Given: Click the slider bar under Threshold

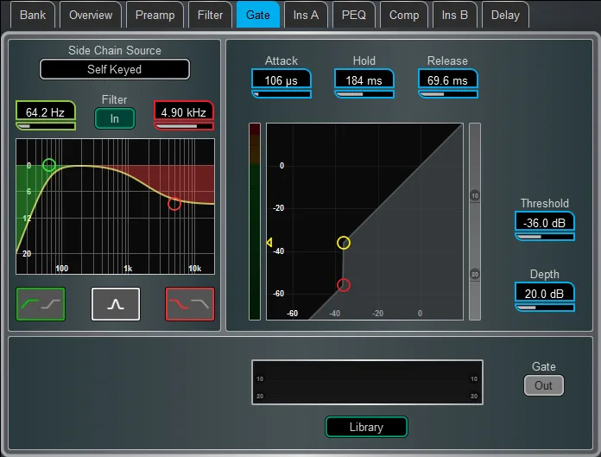Looking at the screenshot, I should [545, 237].
